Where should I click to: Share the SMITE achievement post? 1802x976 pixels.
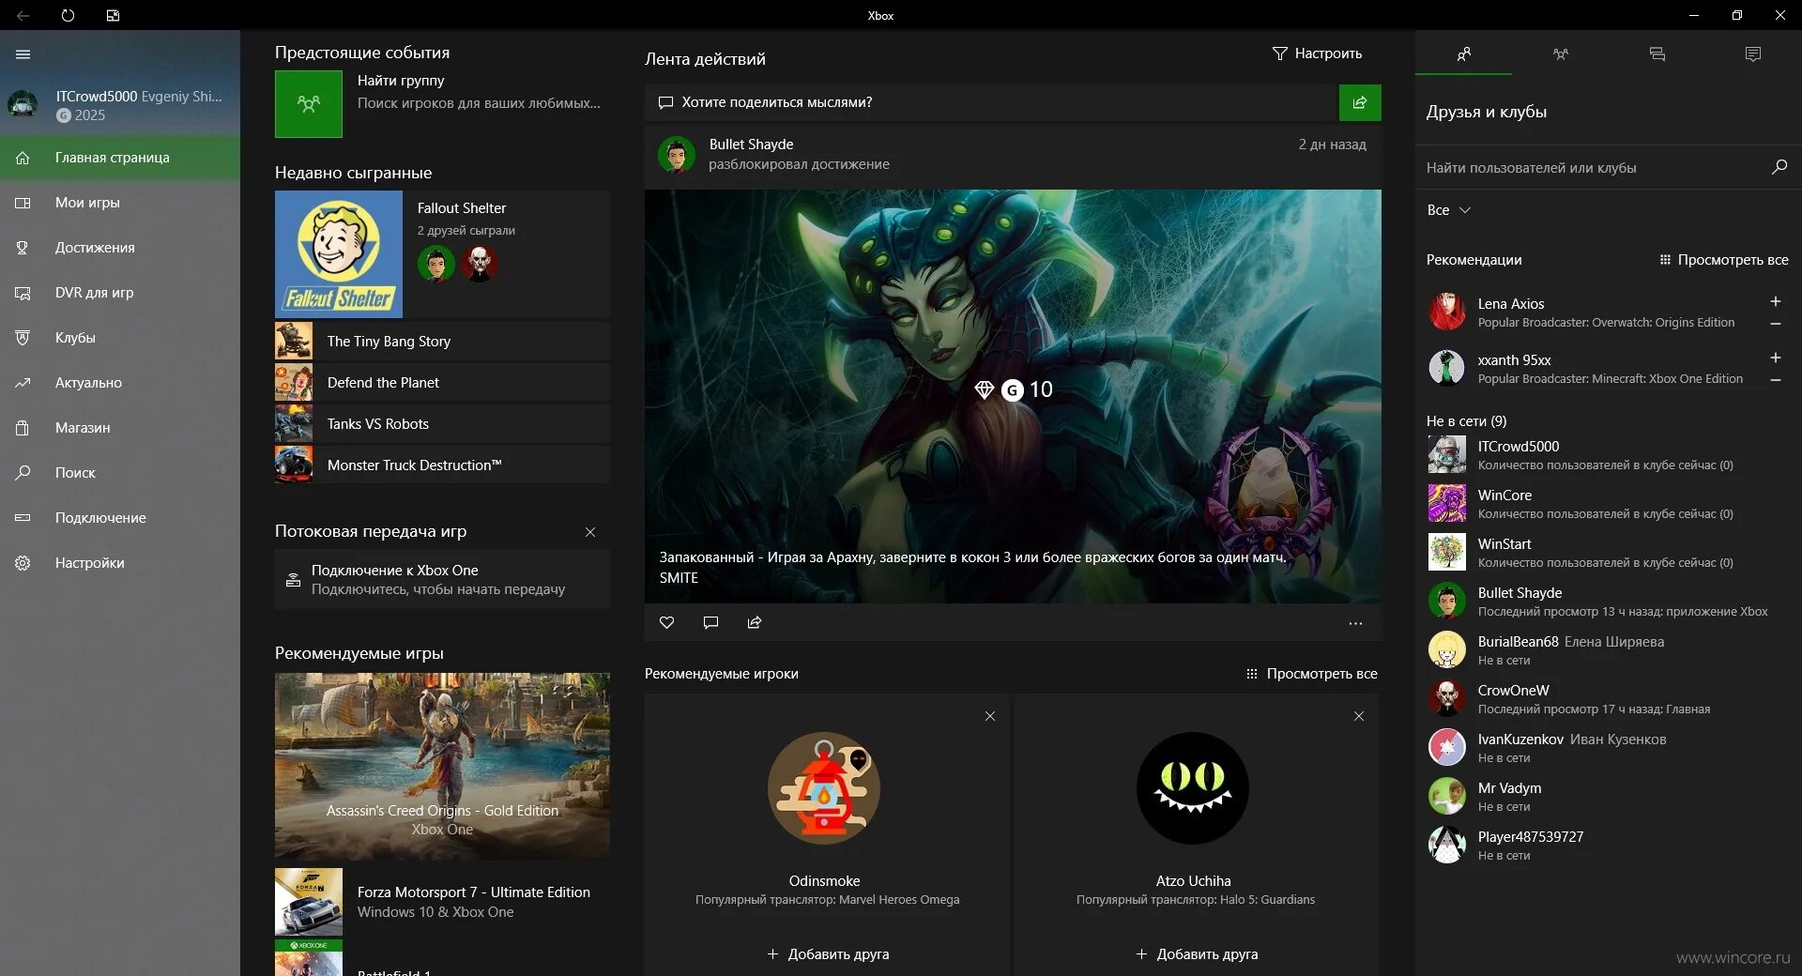click(754, 622)
